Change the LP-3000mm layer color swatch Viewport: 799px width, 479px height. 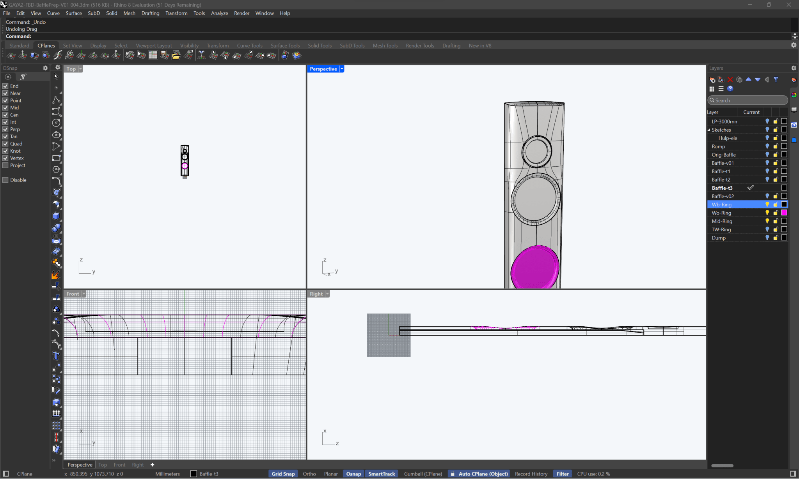784,121
